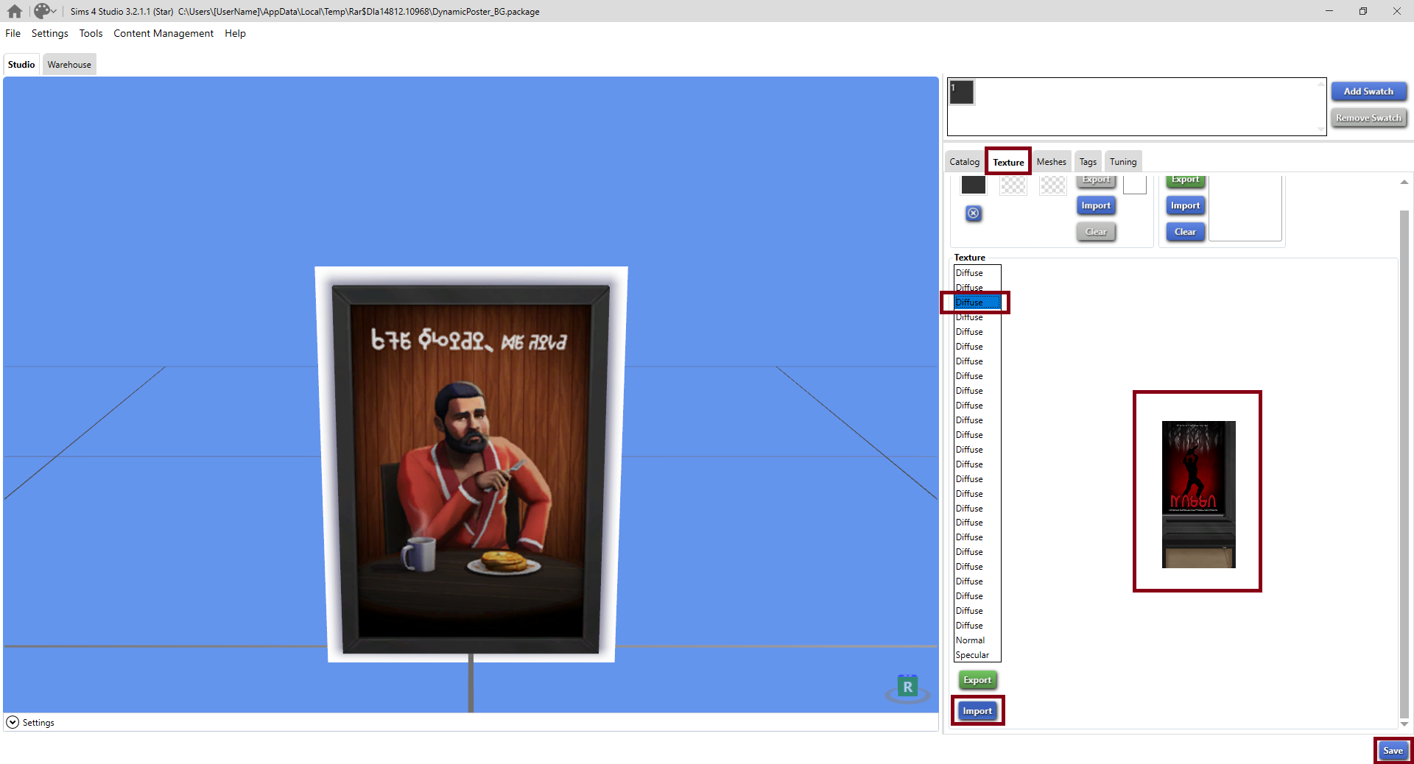Open the Tools menu
This screenshot has width=1414, height=764.
pos(91,33)
